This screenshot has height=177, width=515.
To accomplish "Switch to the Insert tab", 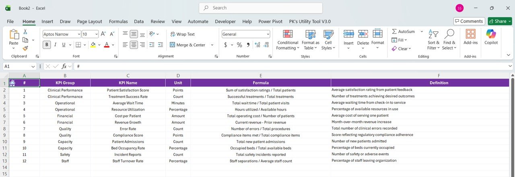I will 47,21.
